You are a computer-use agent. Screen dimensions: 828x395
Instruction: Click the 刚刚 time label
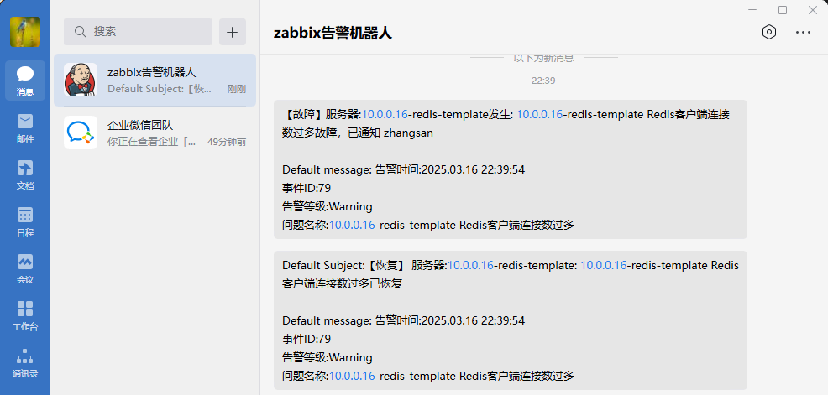pos(237,89)
